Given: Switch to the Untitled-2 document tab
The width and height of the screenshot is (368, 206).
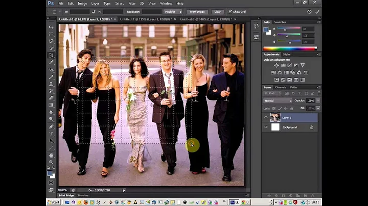Looking at the screenshot, I should [146, 19].
